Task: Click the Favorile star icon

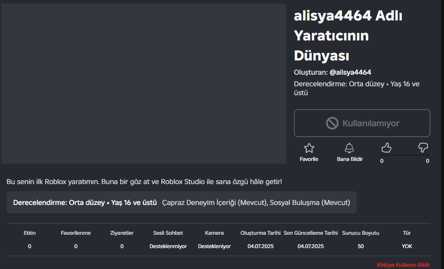Action: 309,148
